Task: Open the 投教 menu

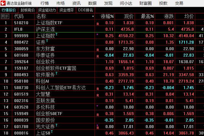Action: point(163,3)
